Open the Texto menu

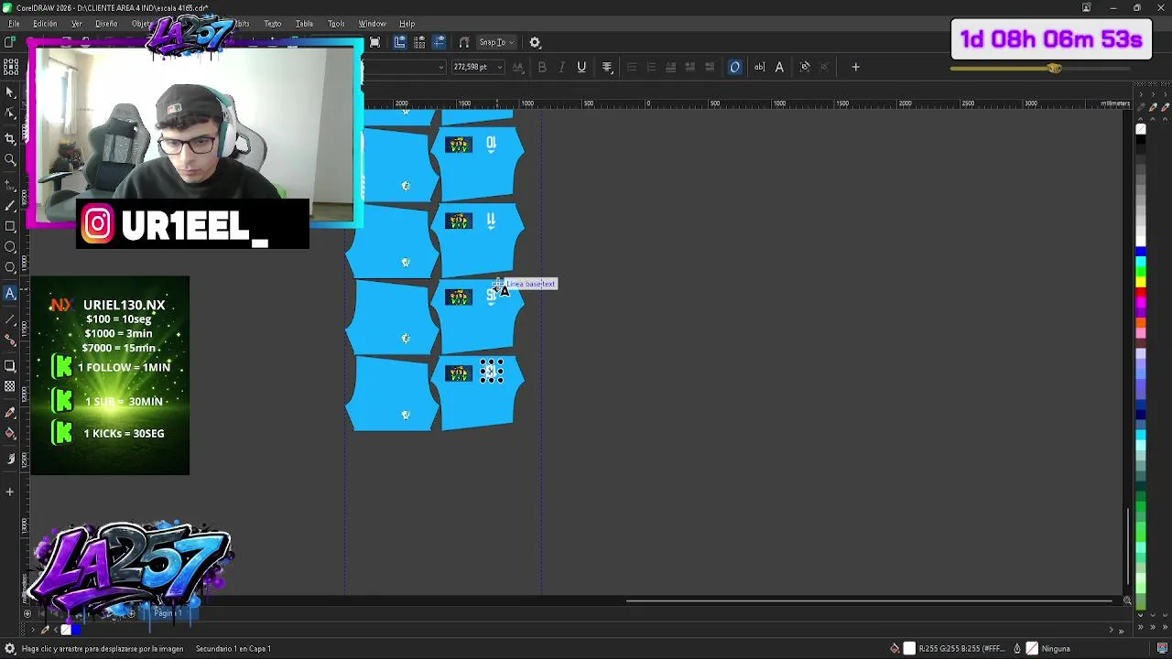pos(272,24)
